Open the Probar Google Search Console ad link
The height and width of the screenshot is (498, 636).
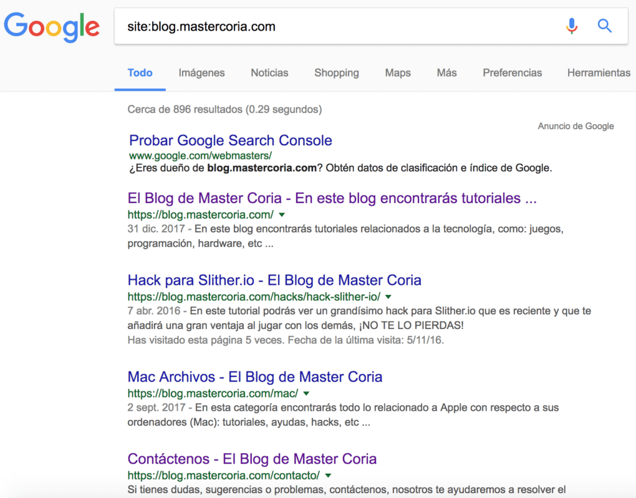(230, 140)
